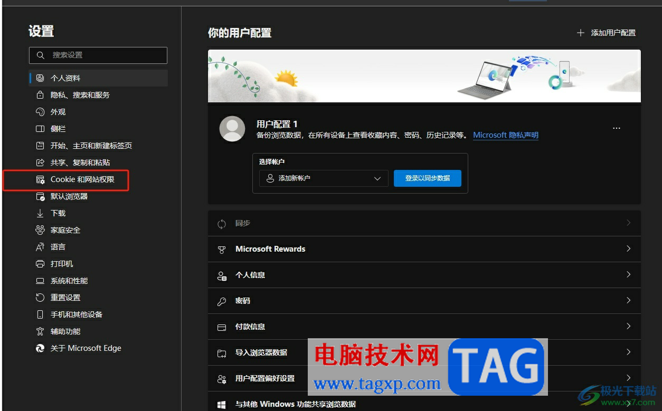Click the user avatar for 用户配置 1

tap(232, 129)
